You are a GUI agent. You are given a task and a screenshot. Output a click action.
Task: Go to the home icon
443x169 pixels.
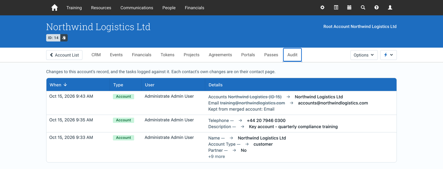[54, 8]
